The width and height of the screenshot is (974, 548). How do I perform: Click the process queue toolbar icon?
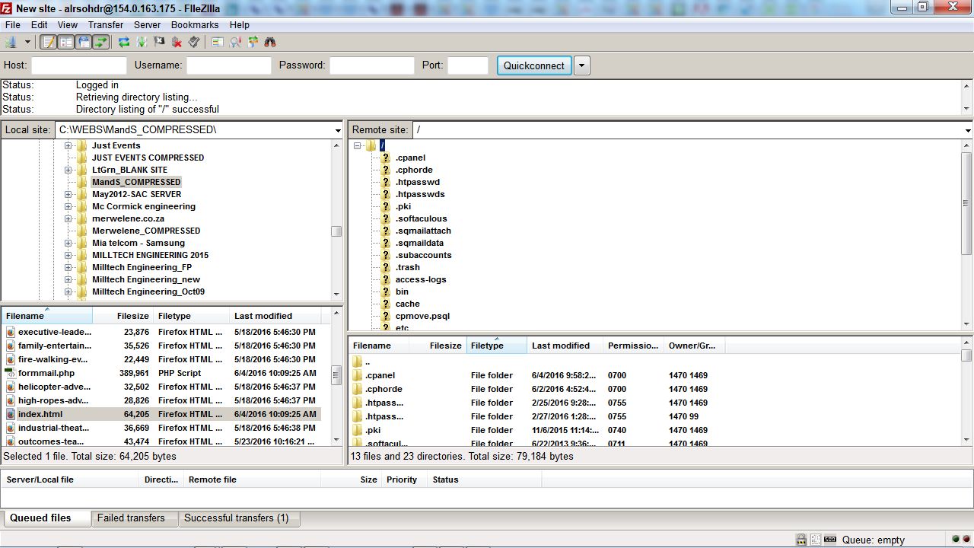pos(142,43)
